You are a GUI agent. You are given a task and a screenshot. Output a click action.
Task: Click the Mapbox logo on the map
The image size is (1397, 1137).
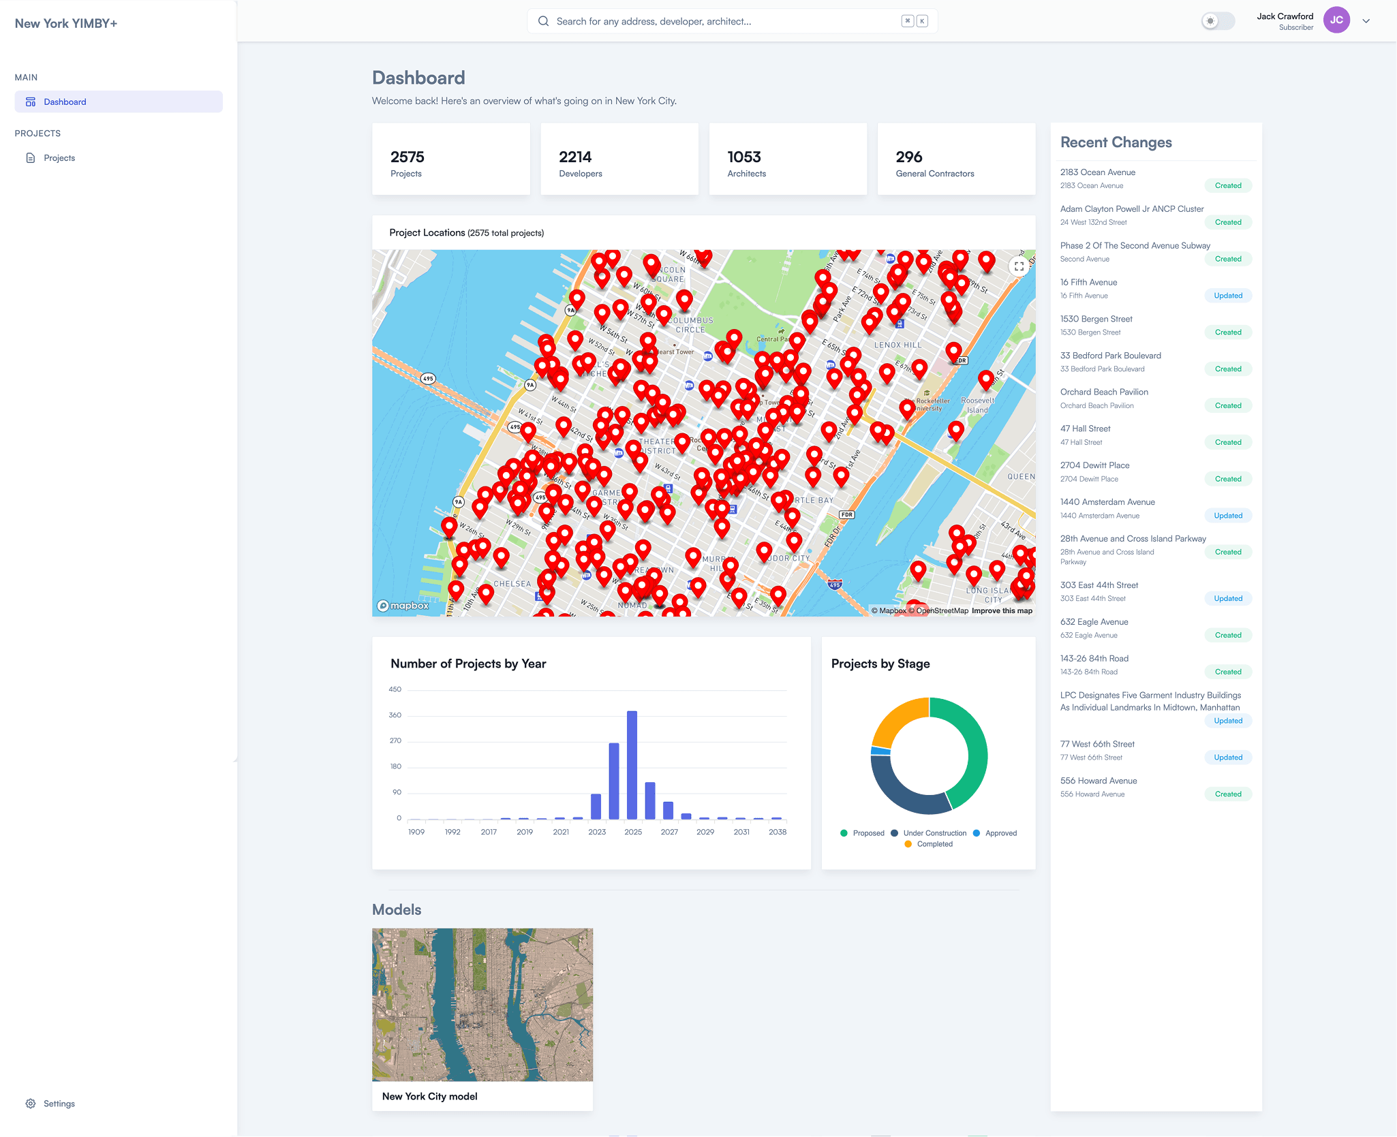coord(405,605)
